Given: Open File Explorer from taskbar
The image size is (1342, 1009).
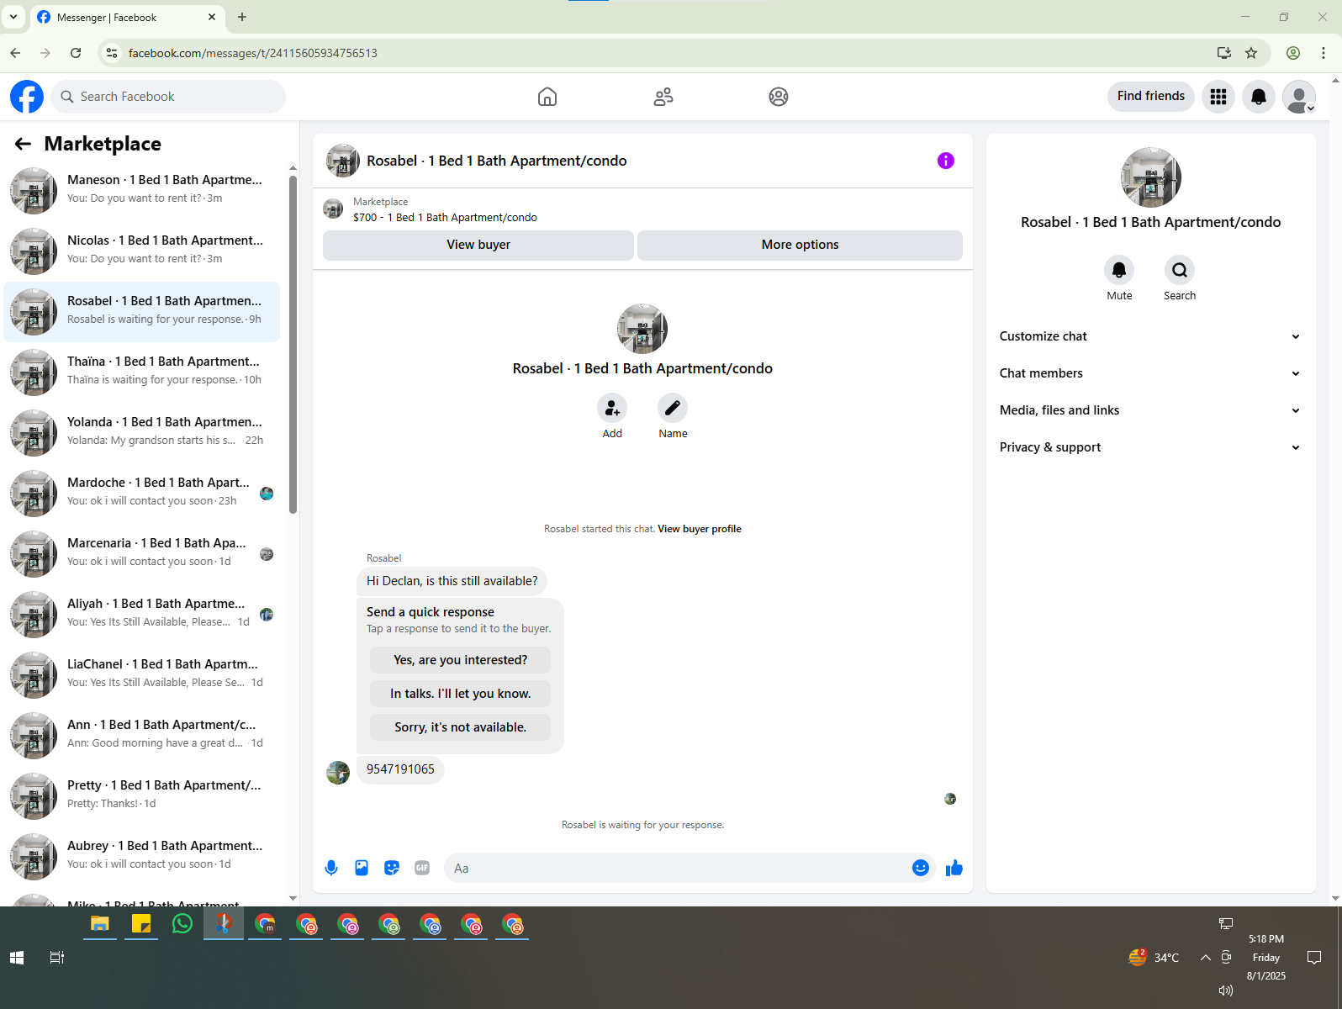Looking at the screenshot, I should coord(100,924).
